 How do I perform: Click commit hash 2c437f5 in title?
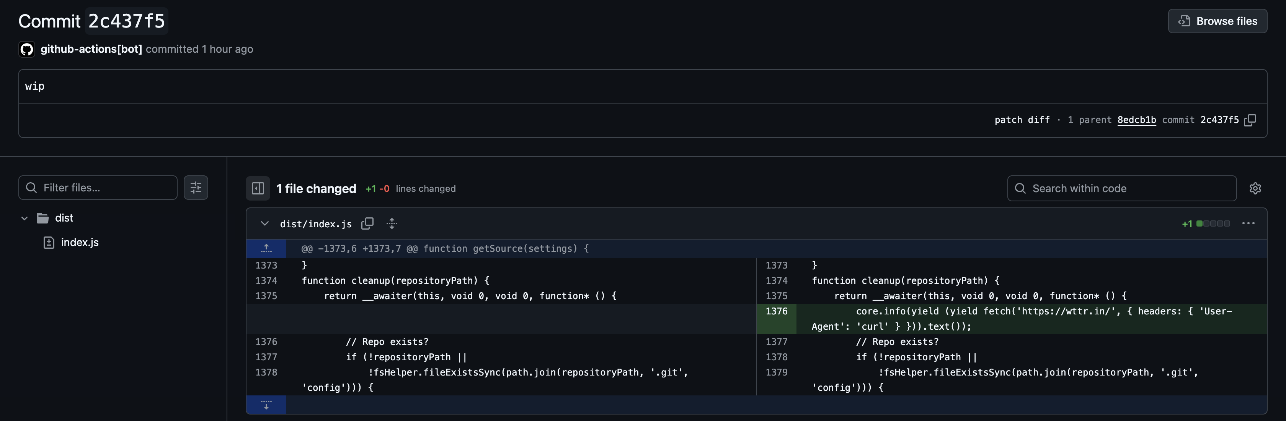(x=126, y=21)
